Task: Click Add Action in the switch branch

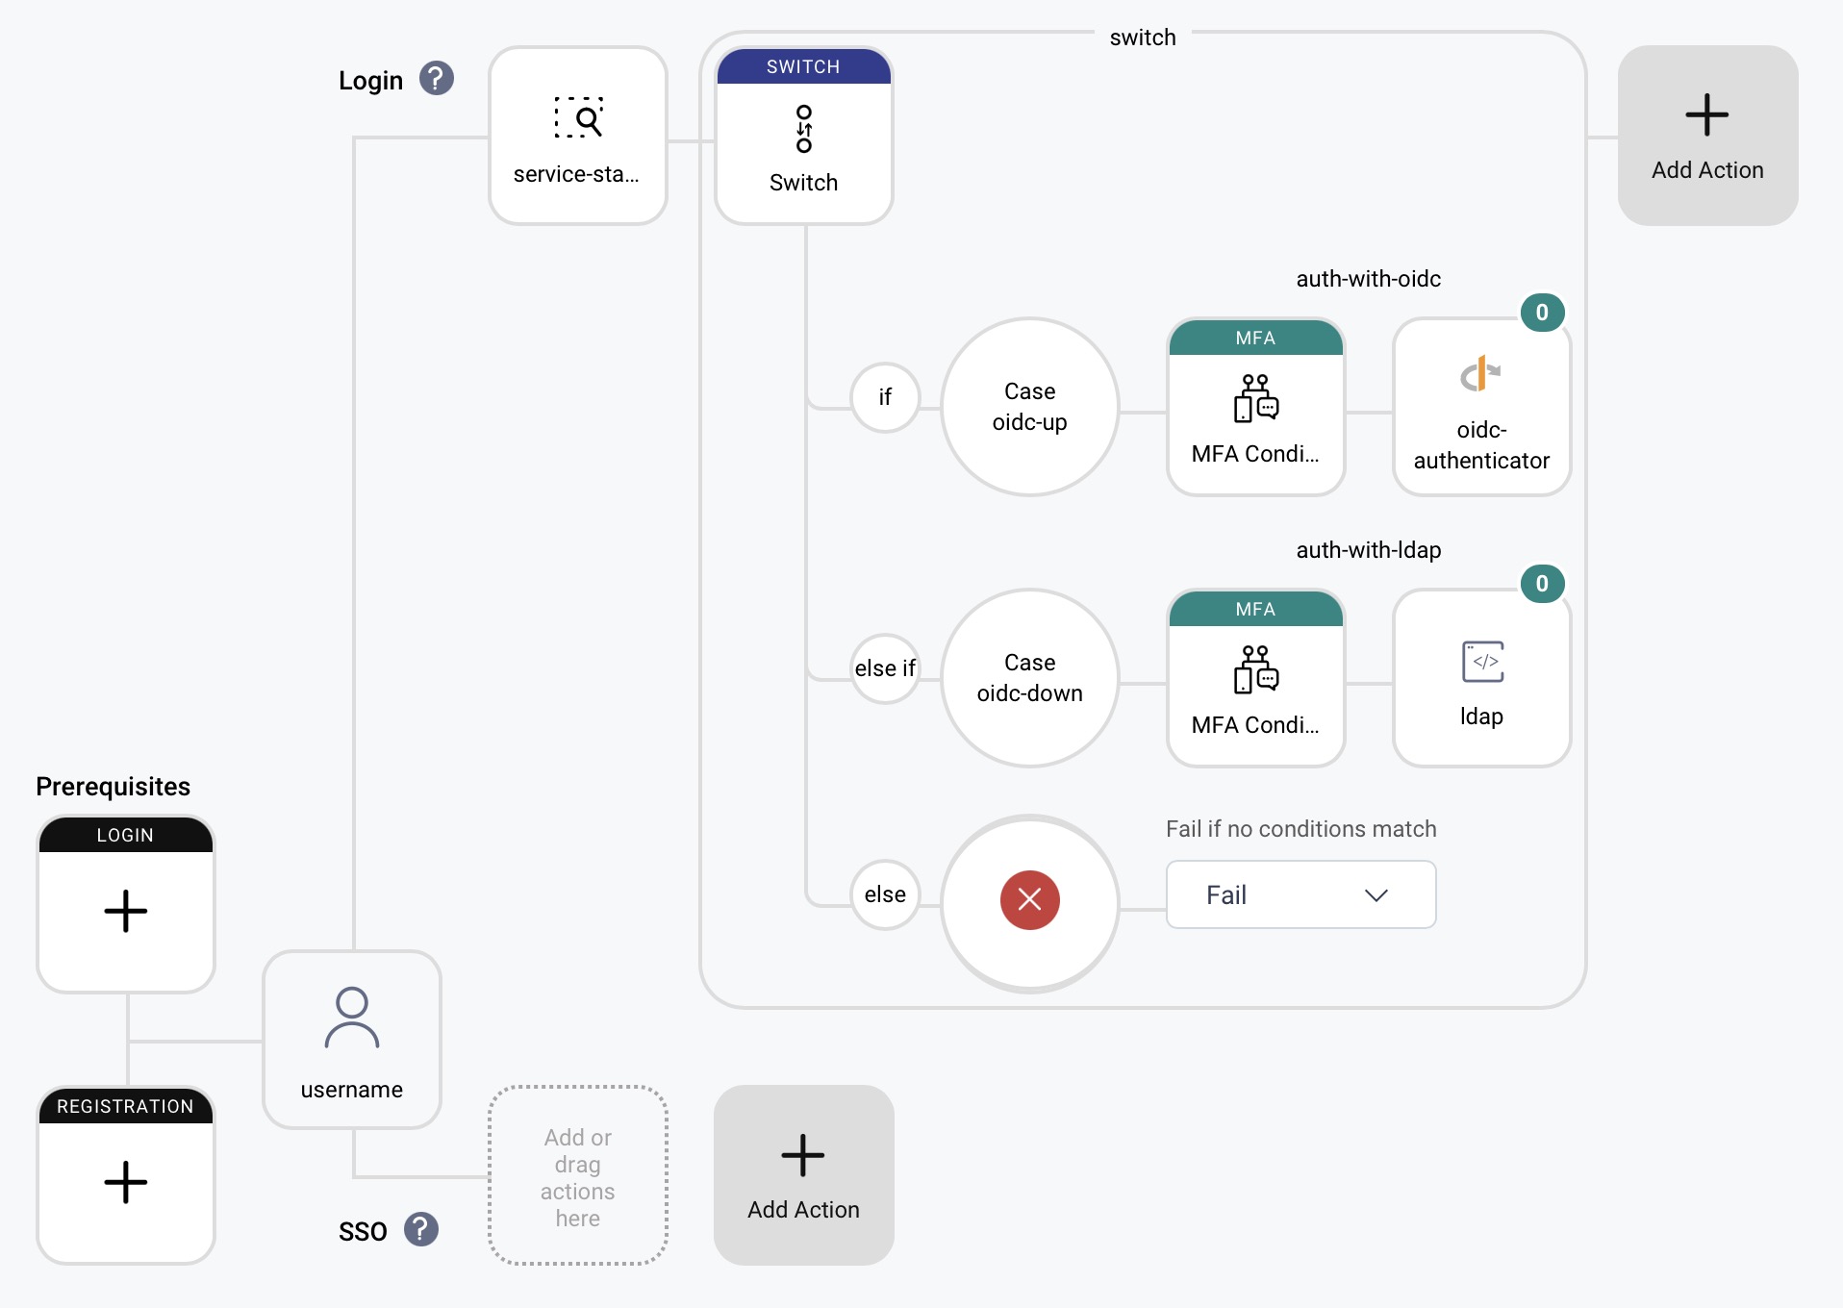Action: coord(1706,135)
